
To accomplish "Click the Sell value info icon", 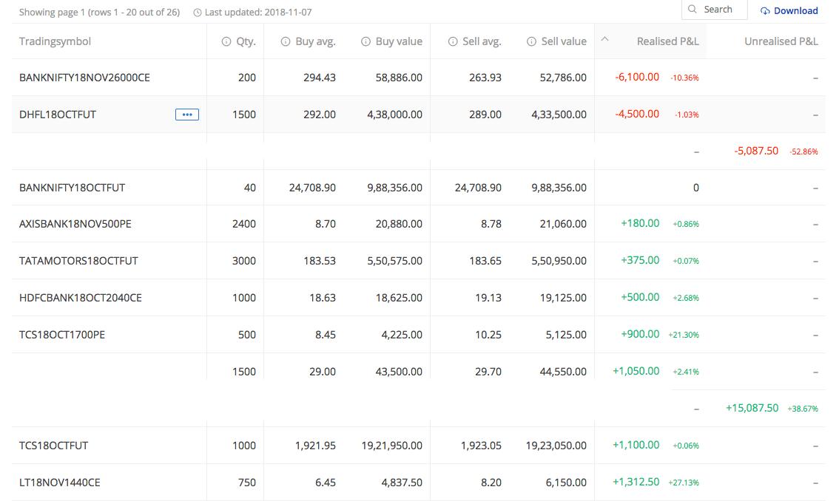I will pos(531,41).
